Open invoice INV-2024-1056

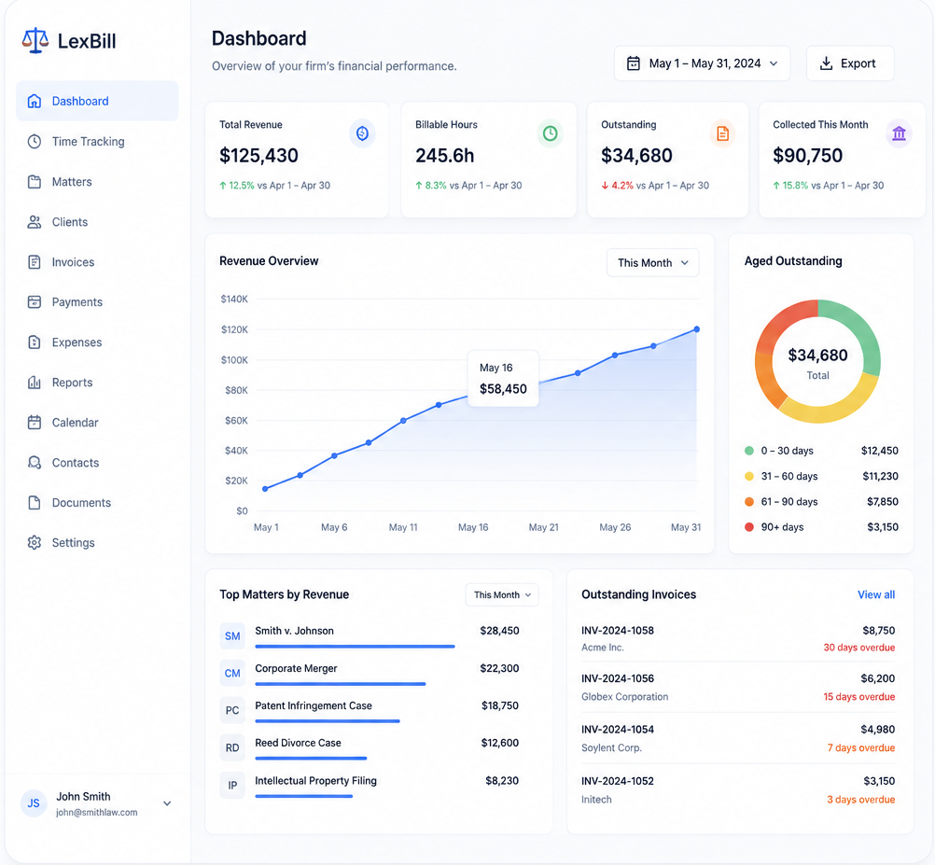(x=617, y=678)
